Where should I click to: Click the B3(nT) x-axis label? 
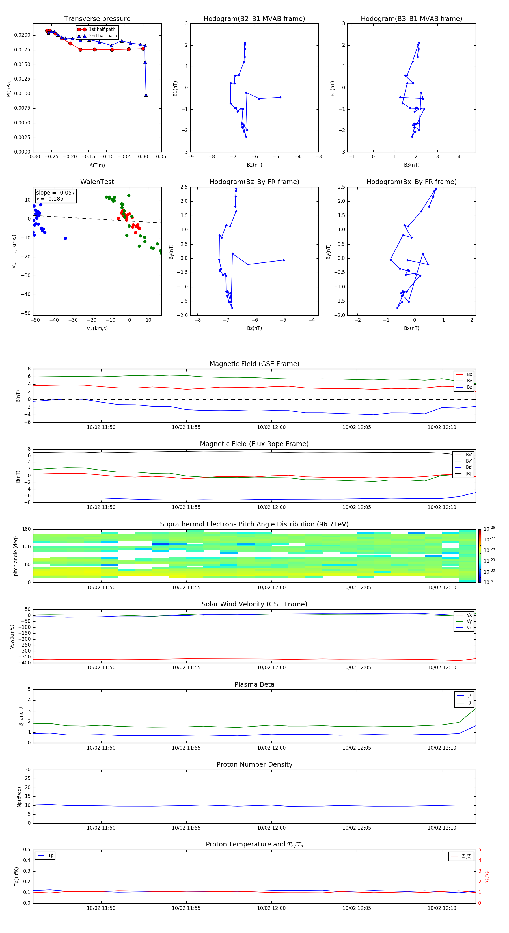411,165
